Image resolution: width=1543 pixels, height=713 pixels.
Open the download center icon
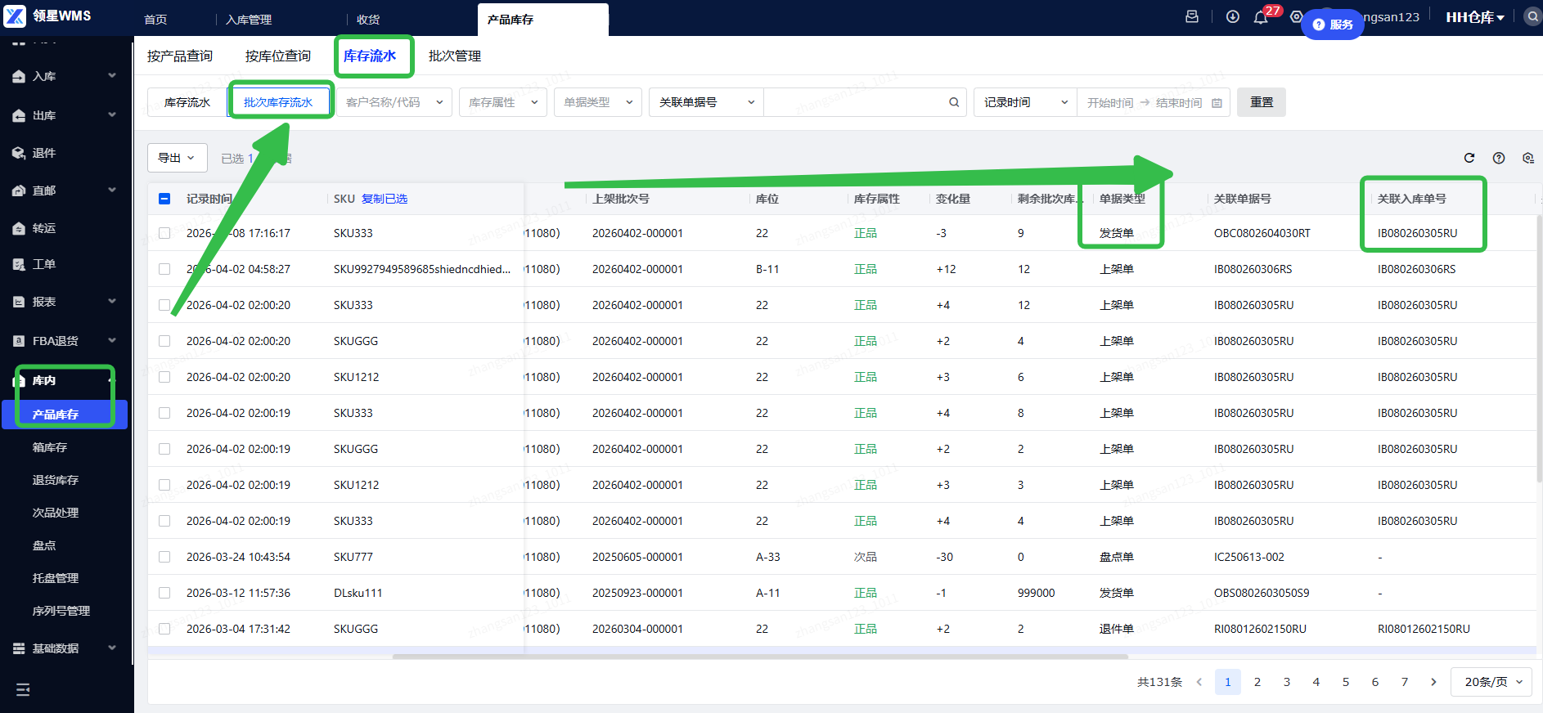[1233, 16]
